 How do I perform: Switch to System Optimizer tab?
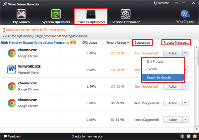coord(56,17)
